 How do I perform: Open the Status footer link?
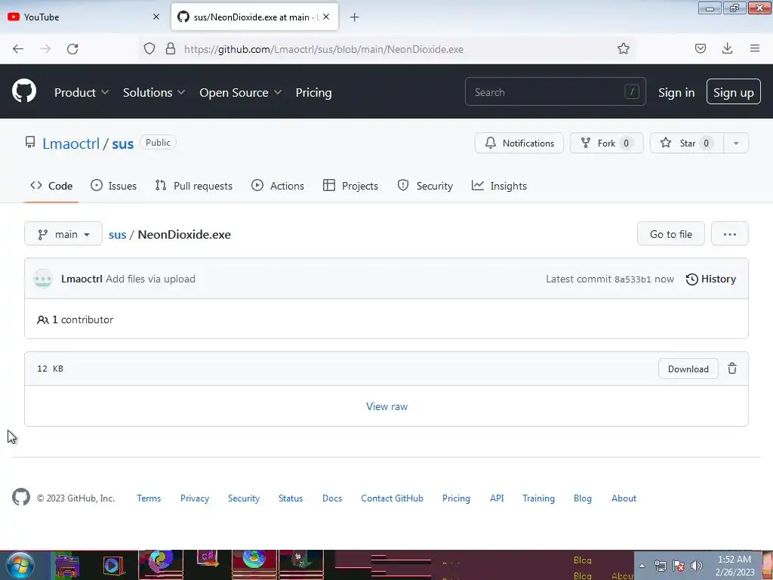(291, 498)
